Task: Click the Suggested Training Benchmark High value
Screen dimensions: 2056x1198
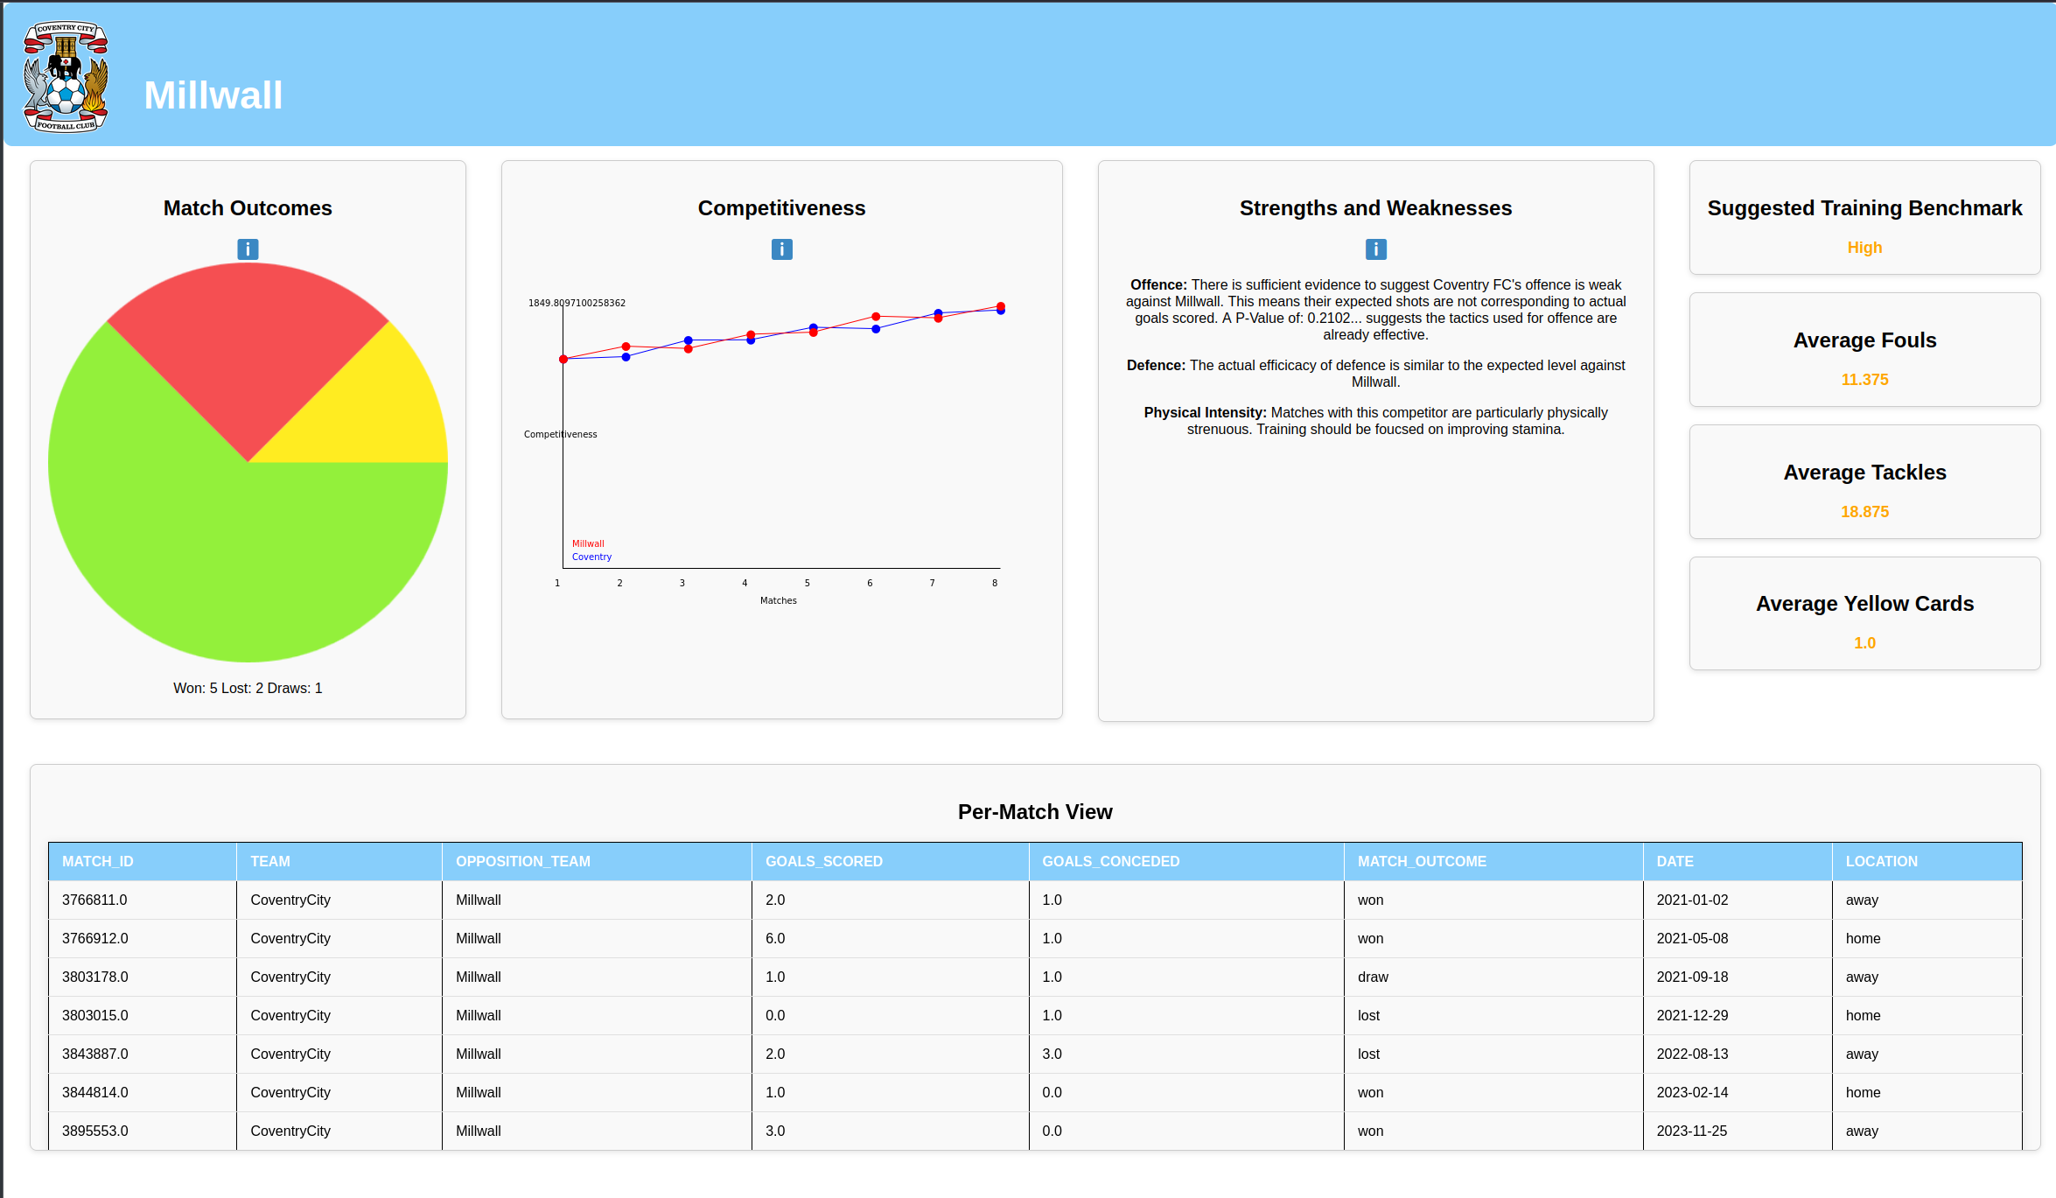Action: (1864, 248)
